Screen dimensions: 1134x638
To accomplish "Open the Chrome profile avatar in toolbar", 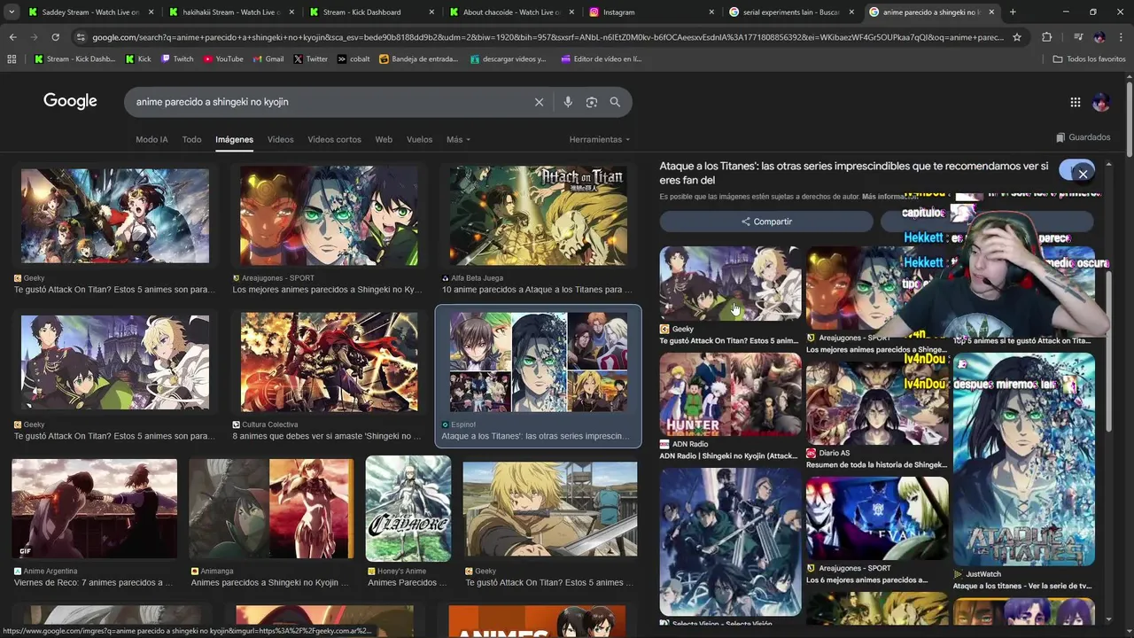I will tap(1099, 37).
